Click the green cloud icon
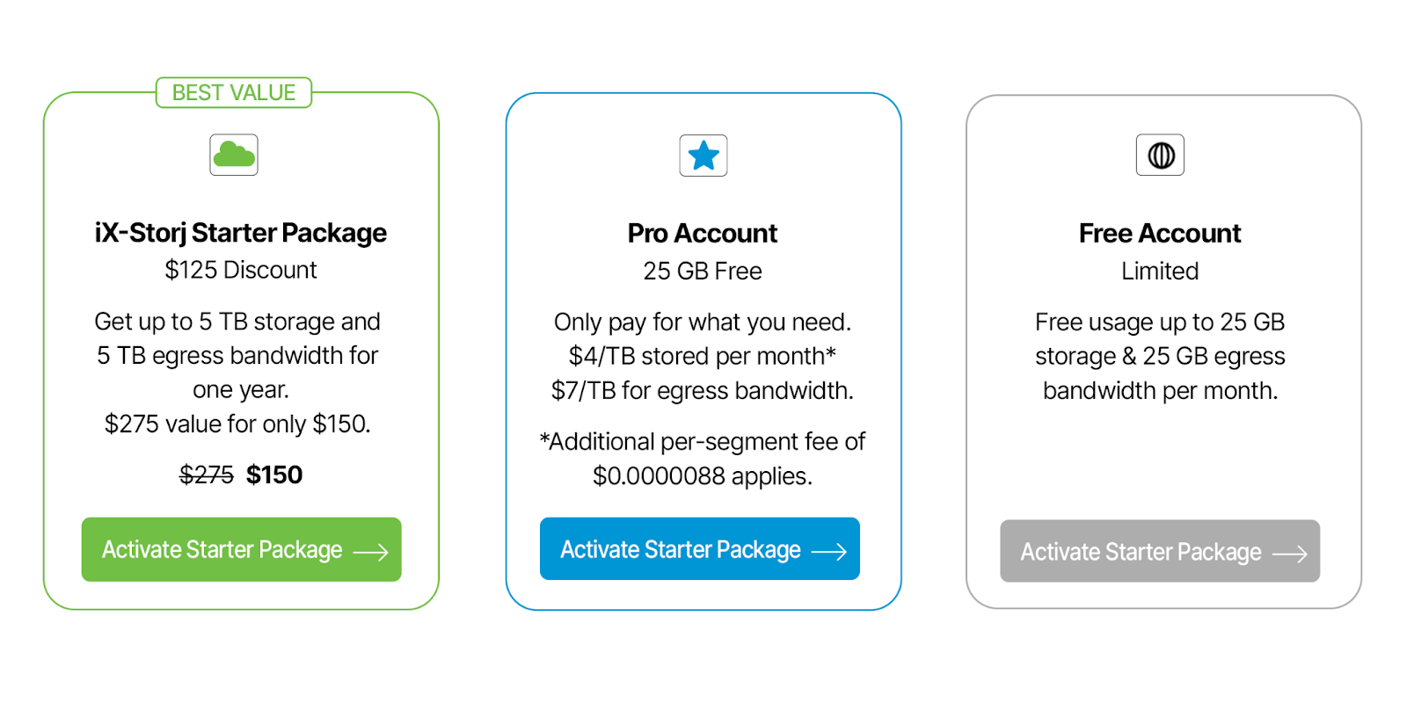The image size is (1407, 703). (x=234, y=155)
